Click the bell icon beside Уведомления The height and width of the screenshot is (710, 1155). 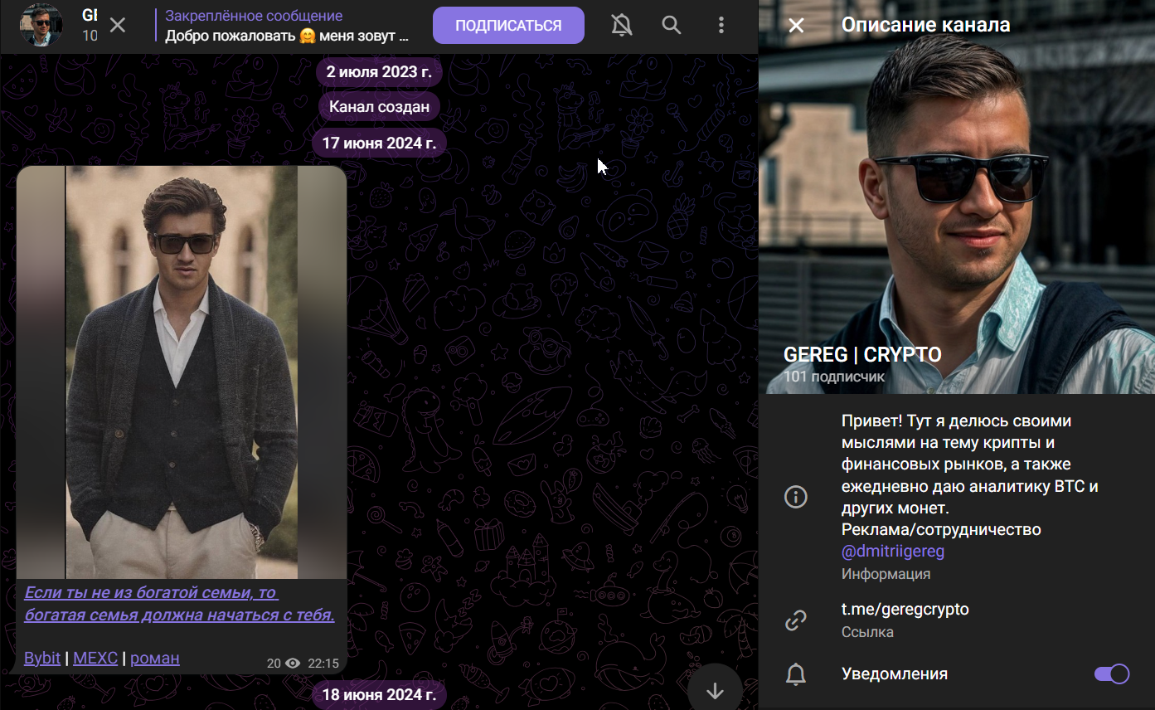(x=796, y=674)
